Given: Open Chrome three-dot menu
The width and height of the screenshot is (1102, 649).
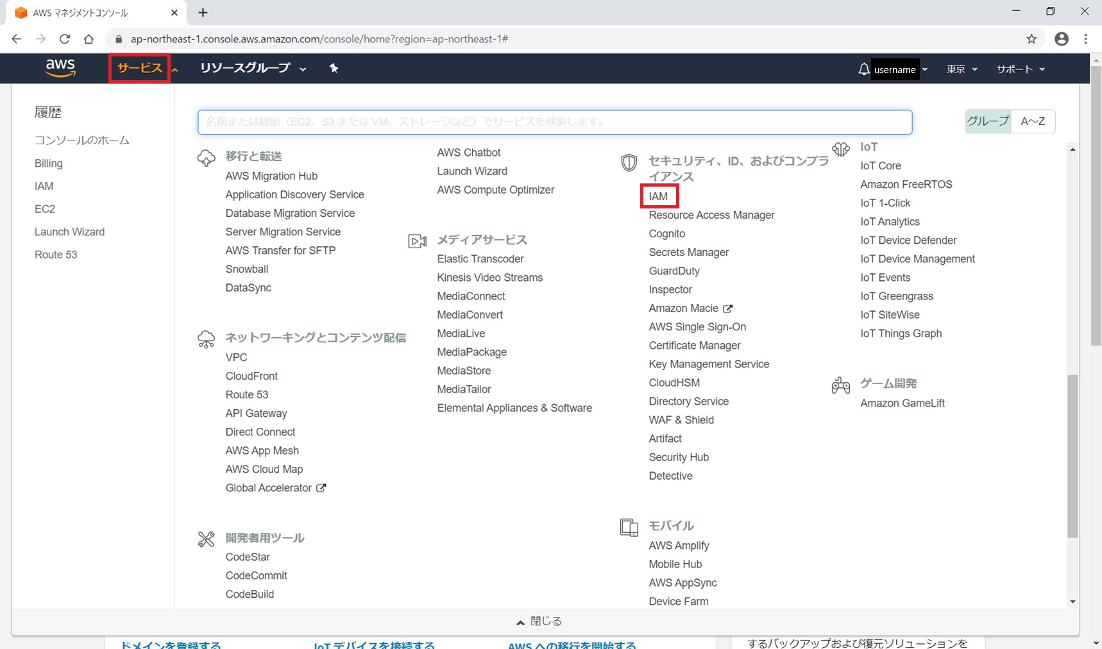Looking at the screenshot, I should click(x=1085, y=39).
